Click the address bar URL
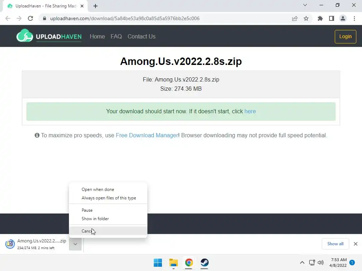Viewport: 362px width, 271px height. click(x=125, y=18)
